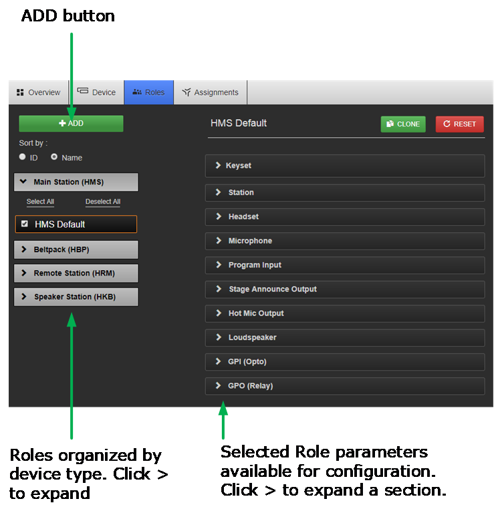
Task: Toggle the HMS Default checkbox
Action: point(25,223)
